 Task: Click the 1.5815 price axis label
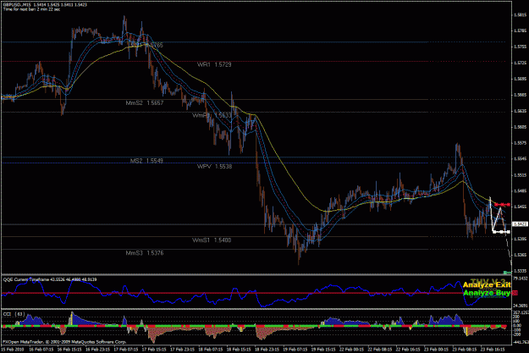coord(520,15)
